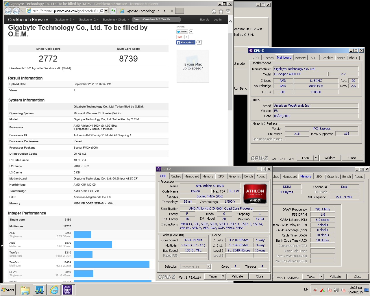This screenshot has height=296, width=370.
Task: Share the result with the Tweet button
Action: [182, 32]
